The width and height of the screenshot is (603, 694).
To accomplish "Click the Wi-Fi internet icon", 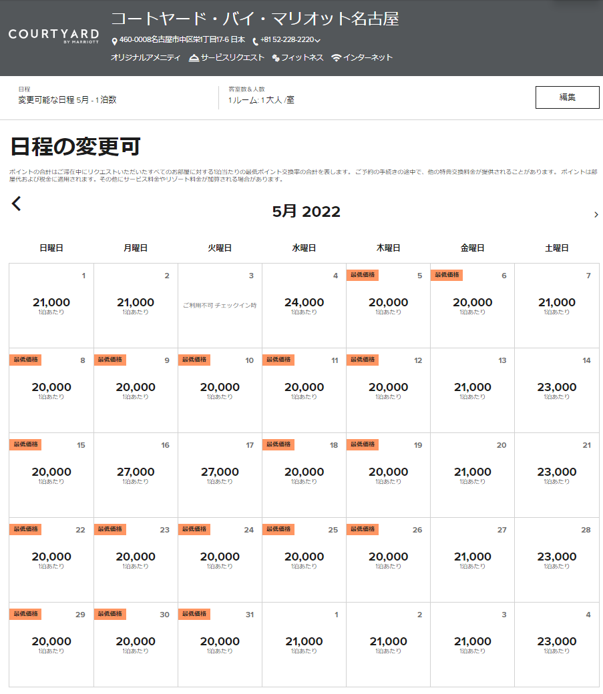I will [x=337, y=58].
